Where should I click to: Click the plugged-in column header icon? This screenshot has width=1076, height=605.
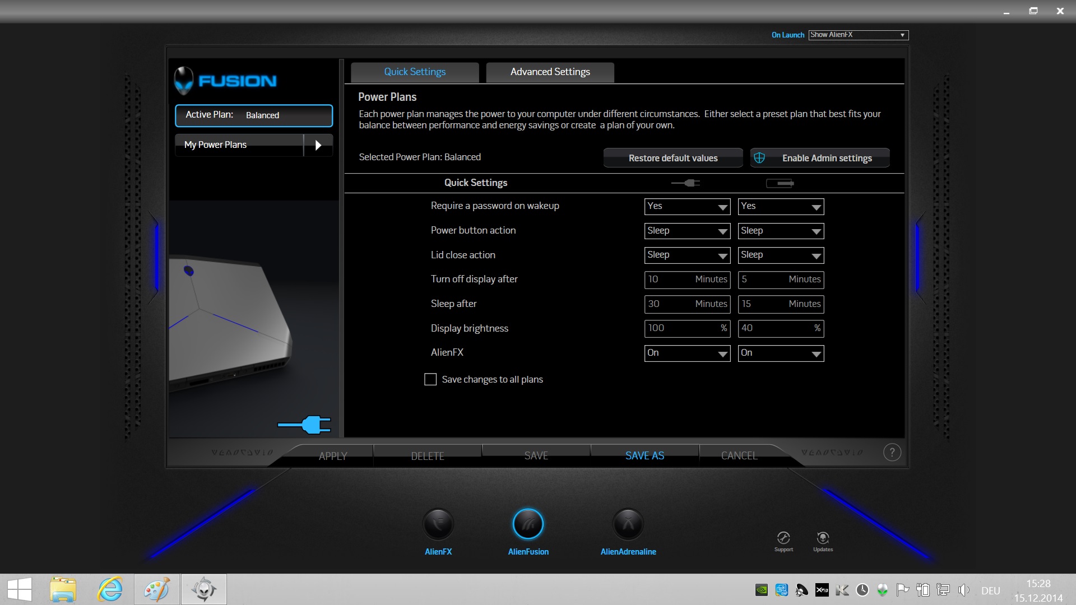(685, 183)
